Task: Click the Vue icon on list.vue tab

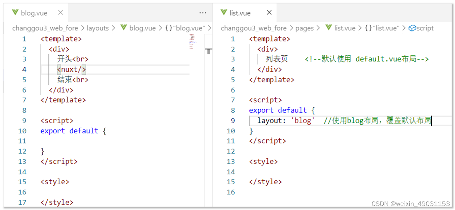Action: point(223,12)
